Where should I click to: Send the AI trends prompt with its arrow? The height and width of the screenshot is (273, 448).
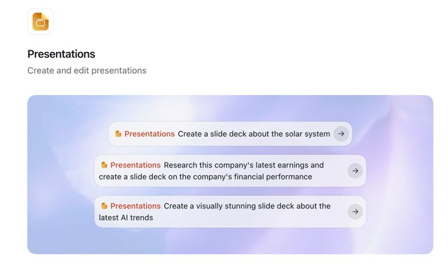(355, 212)
